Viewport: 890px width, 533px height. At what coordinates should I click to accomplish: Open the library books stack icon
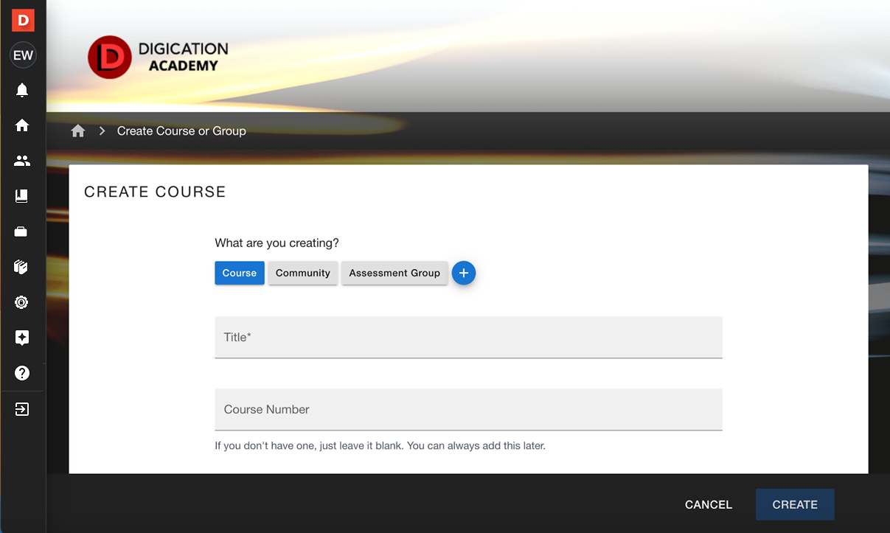(x=22, y=267)
